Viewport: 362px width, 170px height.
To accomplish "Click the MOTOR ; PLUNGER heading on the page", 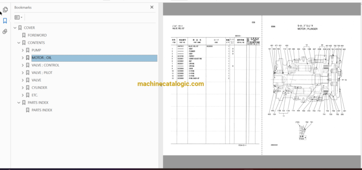I will 307,29.
